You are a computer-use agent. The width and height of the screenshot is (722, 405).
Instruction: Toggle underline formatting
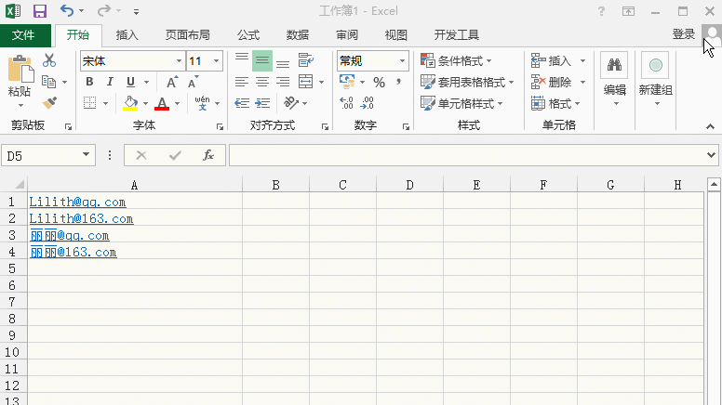131,82
